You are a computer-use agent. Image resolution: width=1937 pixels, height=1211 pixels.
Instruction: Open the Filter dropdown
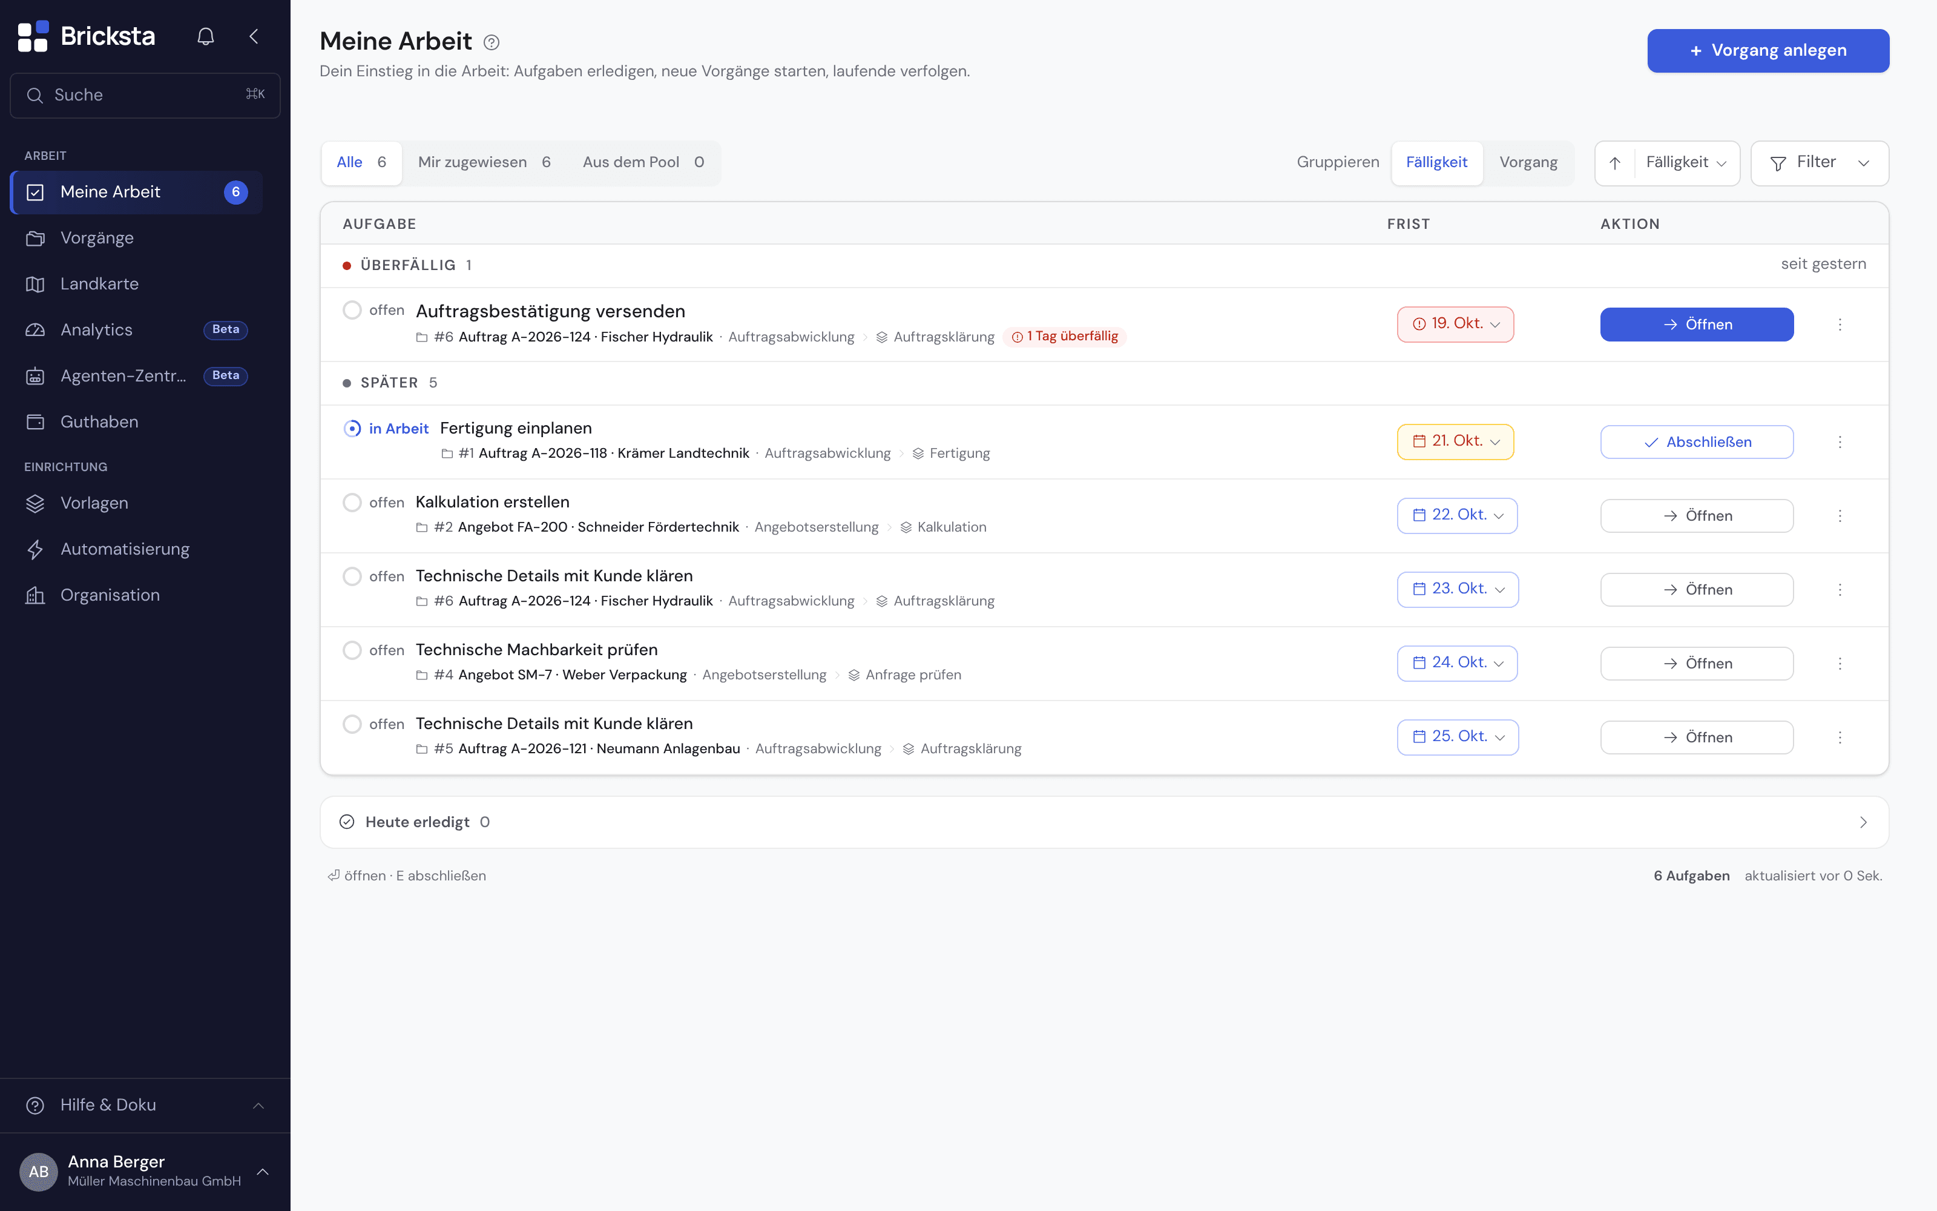1820,163
